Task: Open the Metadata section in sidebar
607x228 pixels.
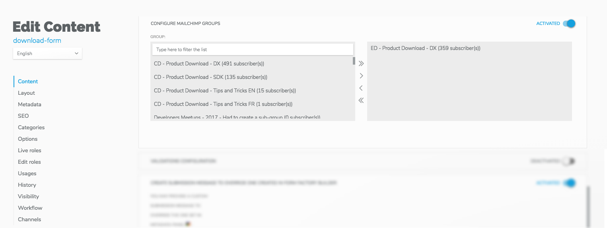Action: click(x=29, y=104)
